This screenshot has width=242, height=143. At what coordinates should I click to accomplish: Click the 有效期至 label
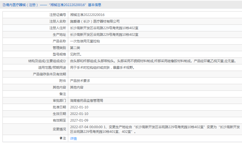59,120
